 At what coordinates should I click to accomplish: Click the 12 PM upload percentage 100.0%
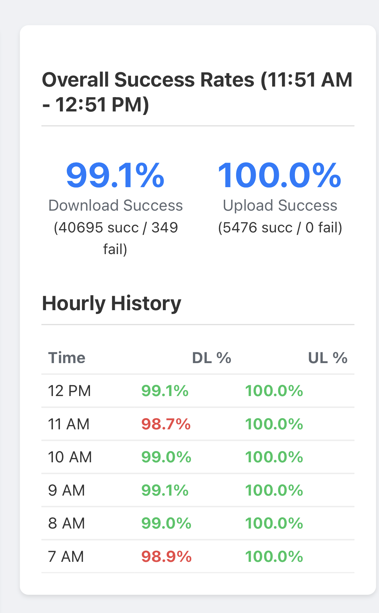click(274, 391)
